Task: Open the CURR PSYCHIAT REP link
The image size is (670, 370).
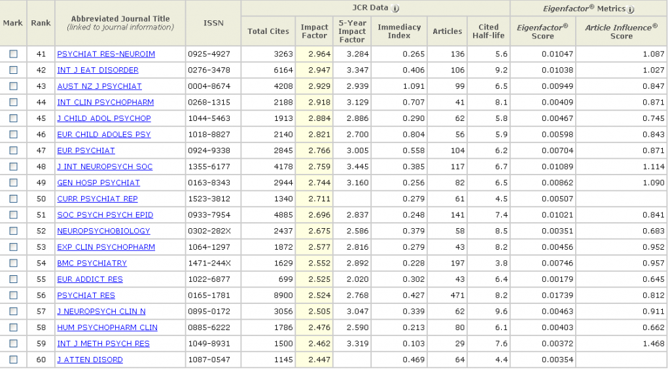Action: point(97,199)
